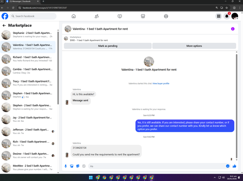243x181 pixels.
Task: Open the purple conversation info icon
Action: point(233,29)
